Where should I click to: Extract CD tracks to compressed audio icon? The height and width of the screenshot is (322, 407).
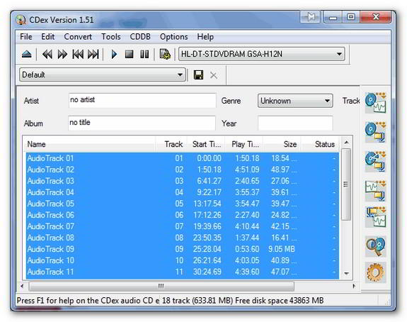(375, 132)
